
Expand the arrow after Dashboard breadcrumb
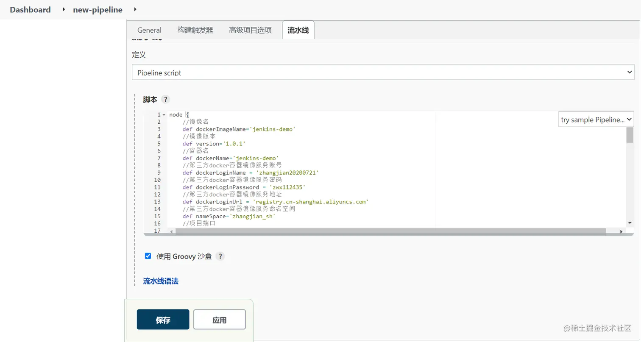[64, 9]
